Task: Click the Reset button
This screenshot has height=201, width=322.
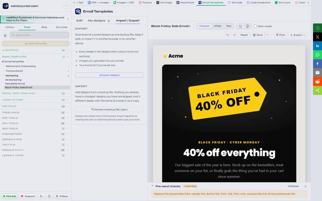Action: click(x=244, y=35)
